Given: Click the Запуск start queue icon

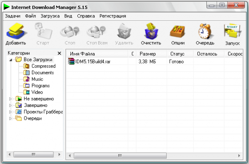Looking at the screenshot, I should (232, 31).
